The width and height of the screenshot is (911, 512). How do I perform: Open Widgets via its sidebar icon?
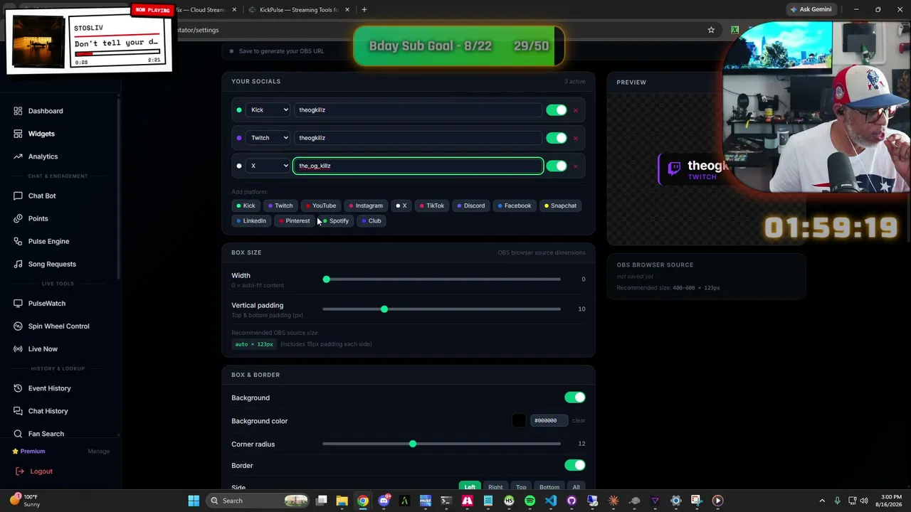pos(18,134)
